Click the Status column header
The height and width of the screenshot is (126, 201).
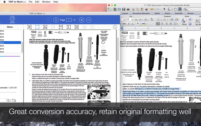click(x=10, y=27)
